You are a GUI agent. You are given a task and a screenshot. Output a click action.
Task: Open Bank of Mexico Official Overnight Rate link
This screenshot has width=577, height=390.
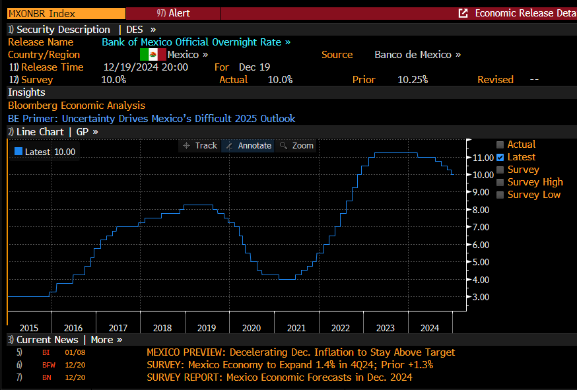tap(196, 42)
